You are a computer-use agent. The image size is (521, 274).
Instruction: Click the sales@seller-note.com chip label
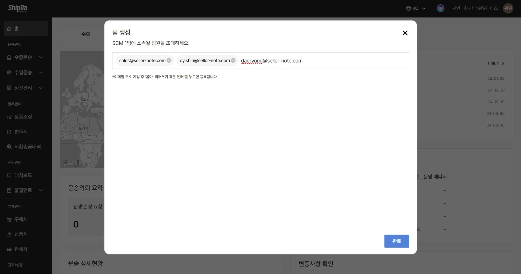tap(142, 61)
